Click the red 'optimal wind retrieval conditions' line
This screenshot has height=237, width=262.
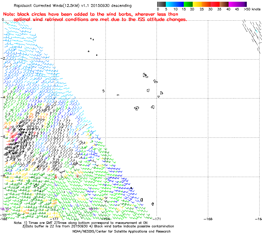[x=100, y=19]
